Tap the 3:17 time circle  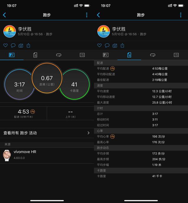coord(19,85)
